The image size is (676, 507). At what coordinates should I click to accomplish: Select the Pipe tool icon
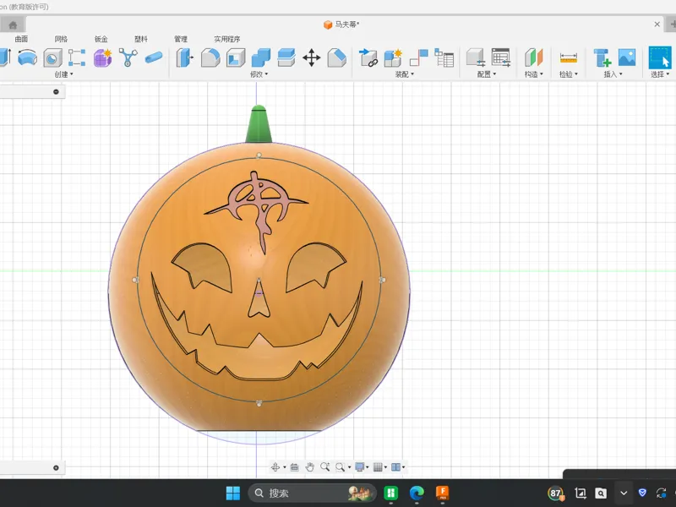tap(154, 57)
